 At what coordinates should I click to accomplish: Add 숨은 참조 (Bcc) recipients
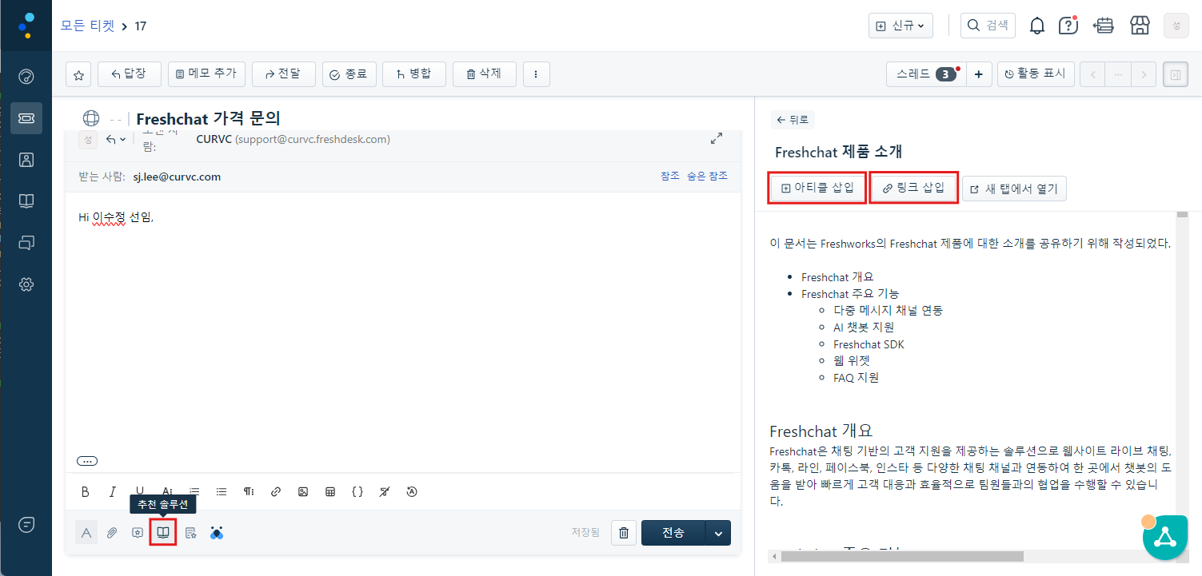[707, 176]
